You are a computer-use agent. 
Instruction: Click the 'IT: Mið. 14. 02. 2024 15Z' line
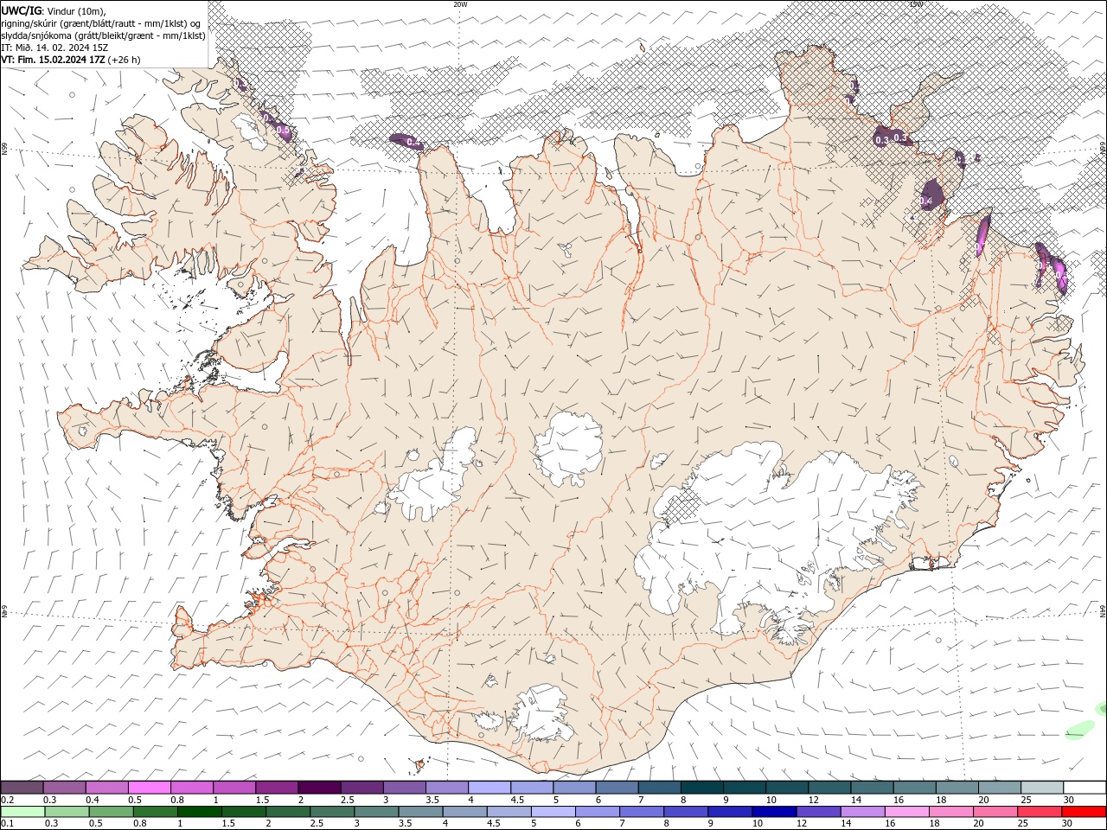pos(54,48)
